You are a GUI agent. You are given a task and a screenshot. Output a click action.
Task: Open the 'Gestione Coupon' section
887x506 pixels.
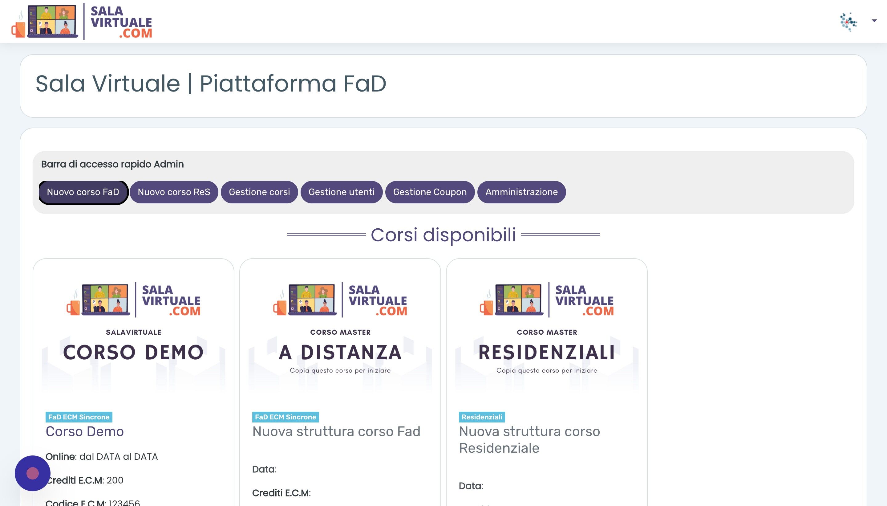click(430, 192)
